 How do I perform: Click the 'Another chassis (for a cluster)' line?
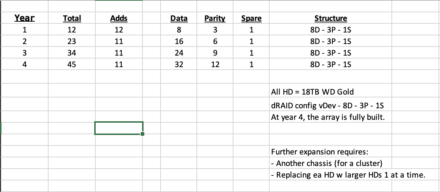327,163
